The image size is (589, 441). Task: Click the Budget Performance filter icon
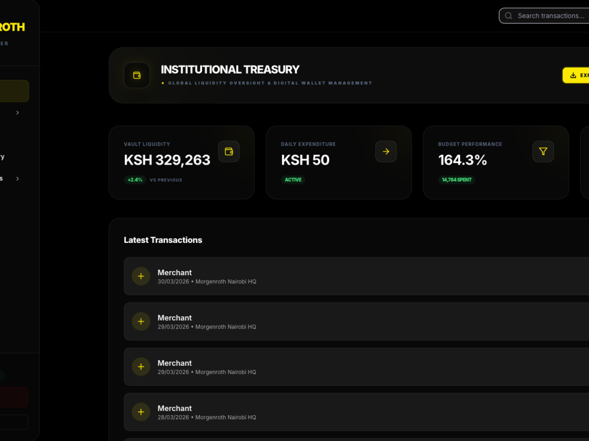click(543, 152)
